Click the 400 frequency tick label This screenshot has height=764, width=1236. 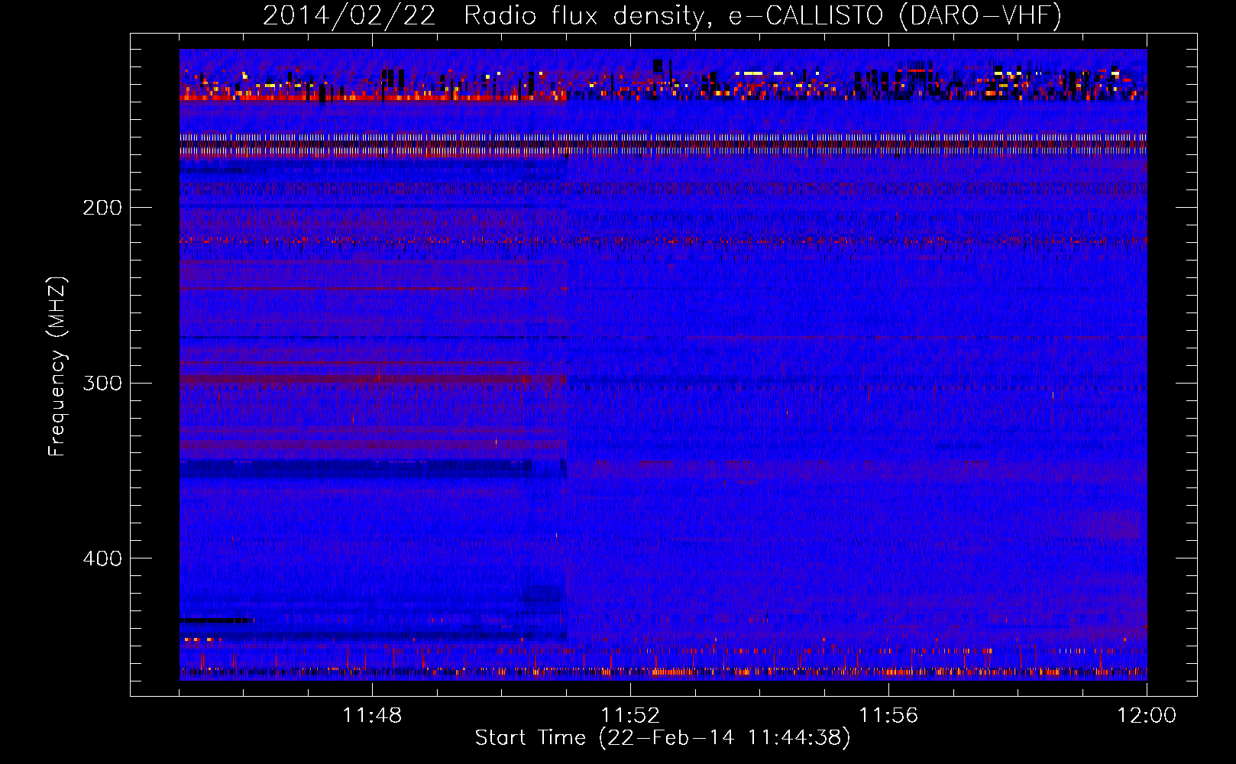point(102,558)
